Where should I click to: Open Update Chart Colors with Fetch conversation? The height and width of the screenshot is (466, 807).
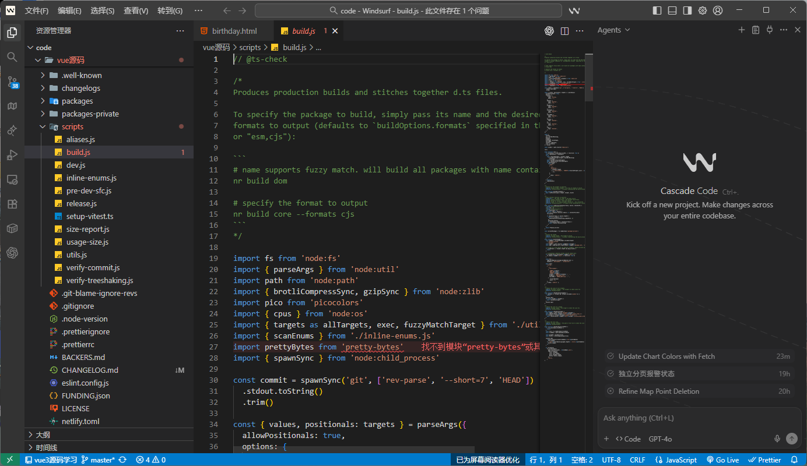click(x=699, y=356)
